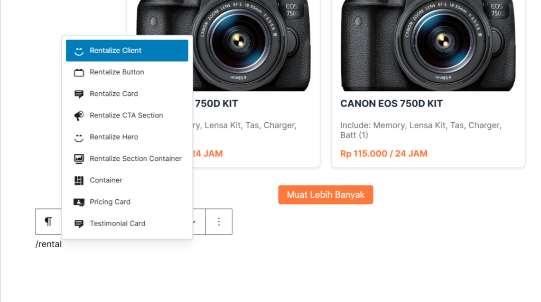Image resolution: width=541 pixels, height=302 pixels.
Task: Click the left card's 750D KIT title
Action: click(216, 104)
